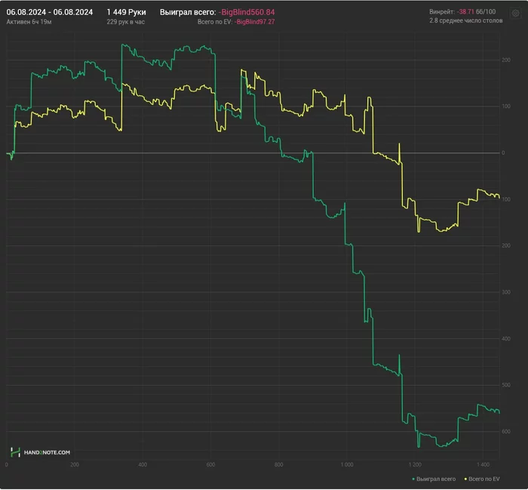The width and height of the screenshot is (528, 490).
Task: Open the graph settings gear icon
Action: coord(515,14)
